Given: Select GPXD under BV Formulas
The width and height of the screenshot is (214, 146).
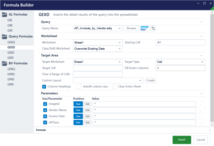Looking at the screenshot, I should pyautogui.click(x=11, y=74).
